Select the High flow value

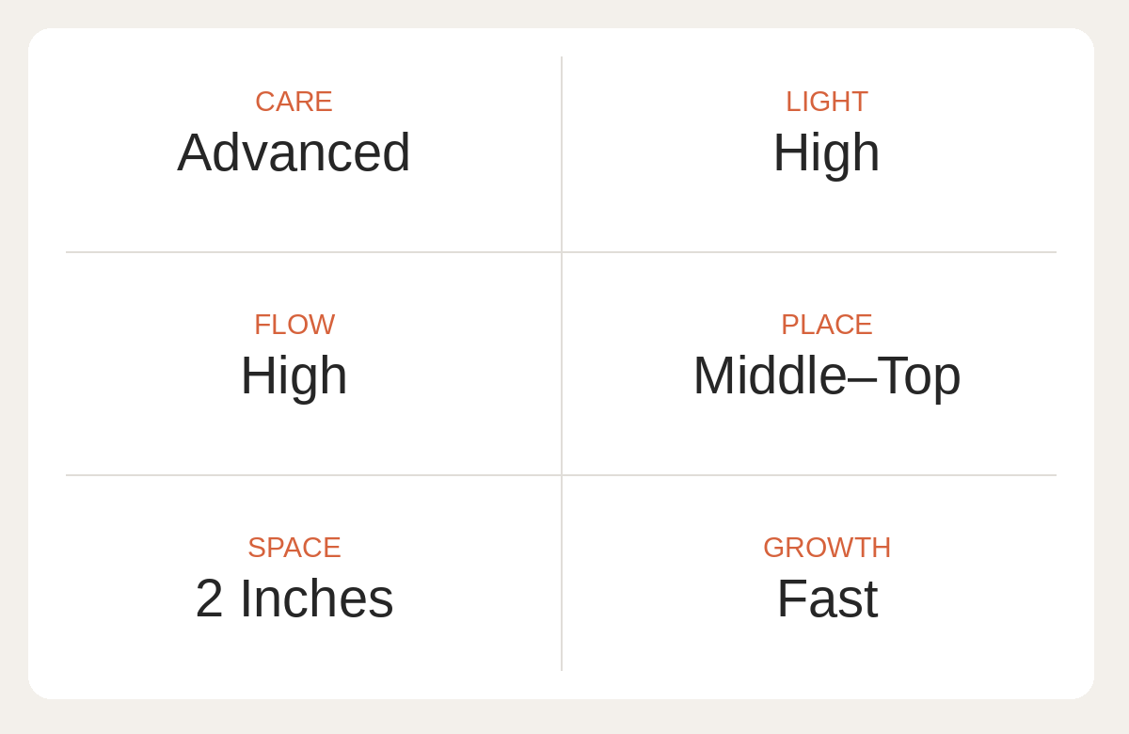[x=294, y=375]
